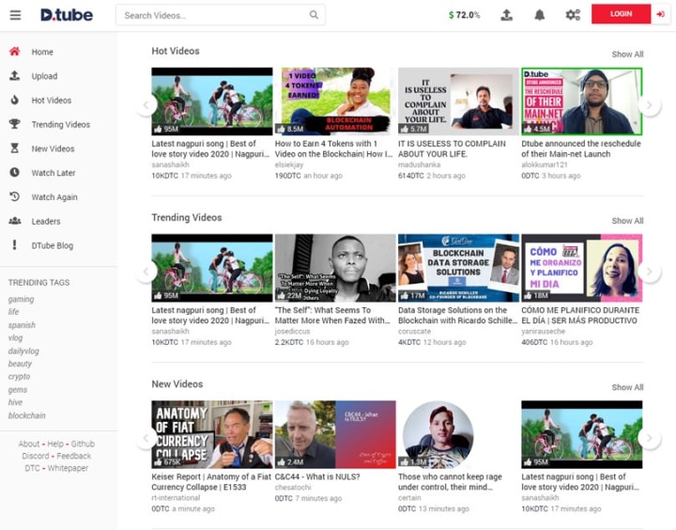Click the D.tube logo
The height and width of the screenshot is (530, 676).
pos(67,15)
